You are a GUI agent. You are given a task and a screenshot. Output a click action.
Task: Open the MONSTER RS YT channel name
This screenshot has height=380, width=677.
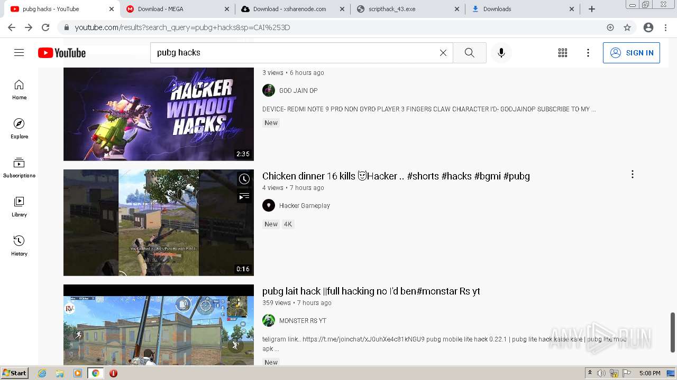pyautogui.click(x=303, y=321)
